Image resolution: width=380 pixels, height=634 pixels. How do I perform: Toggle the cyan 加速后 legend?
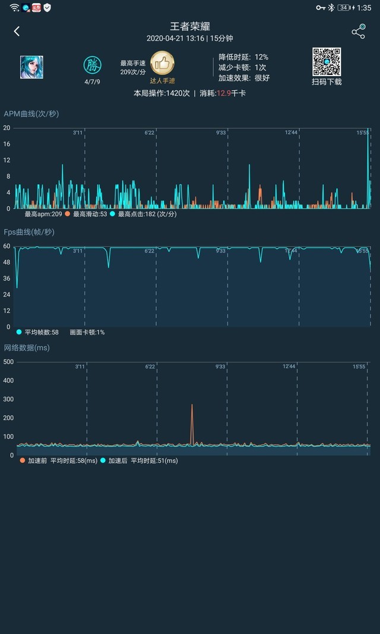coord(139,460)
